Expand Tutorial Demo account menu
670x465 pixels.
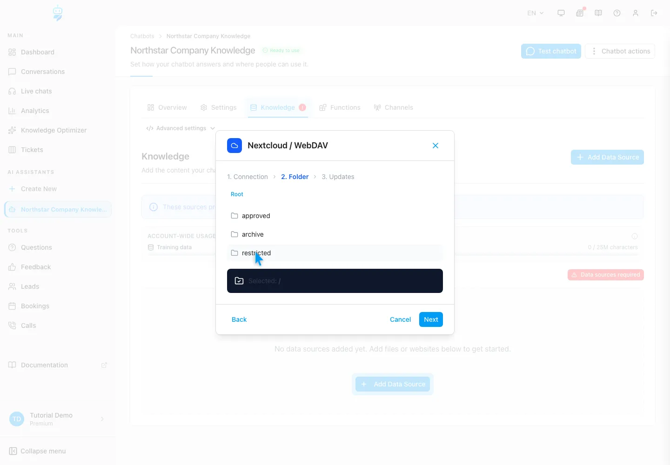tap(58, 419)
